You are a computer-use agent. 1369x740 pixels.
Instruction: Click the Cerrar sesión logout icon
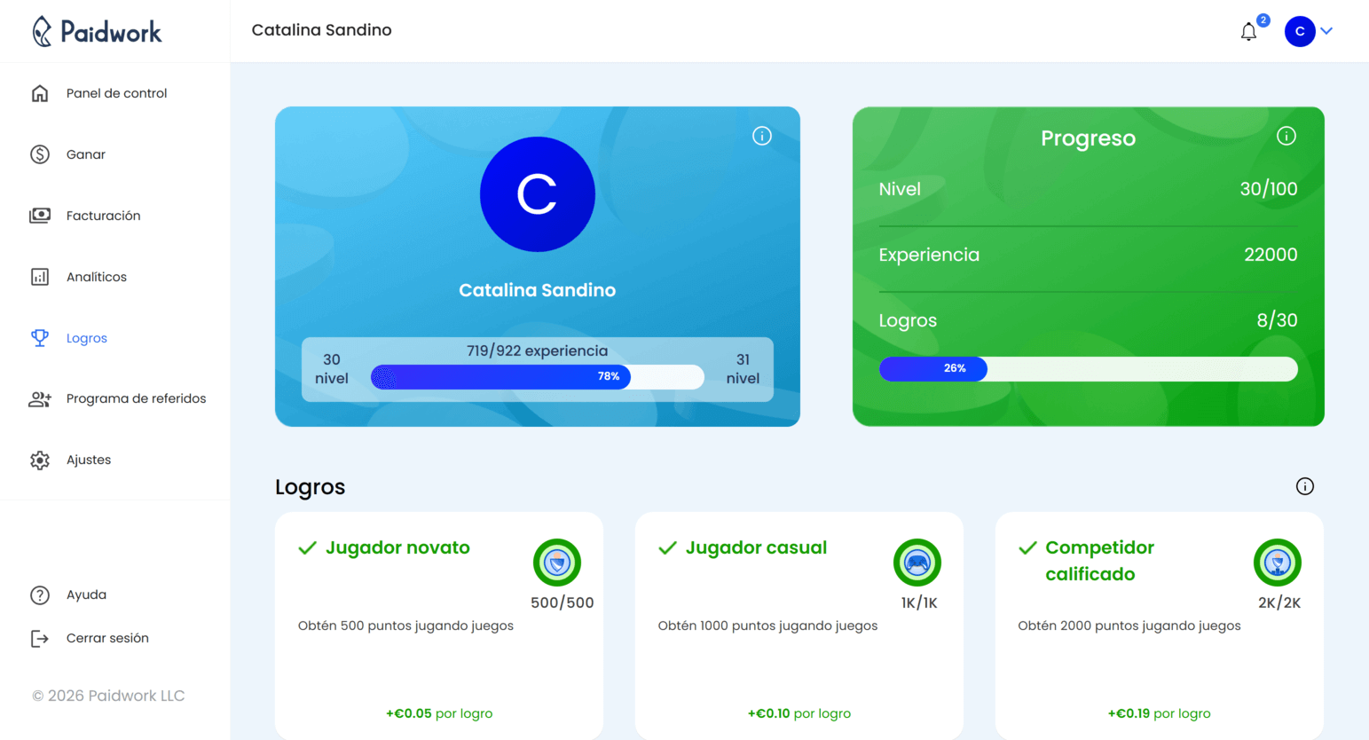[x=40, y=638]
